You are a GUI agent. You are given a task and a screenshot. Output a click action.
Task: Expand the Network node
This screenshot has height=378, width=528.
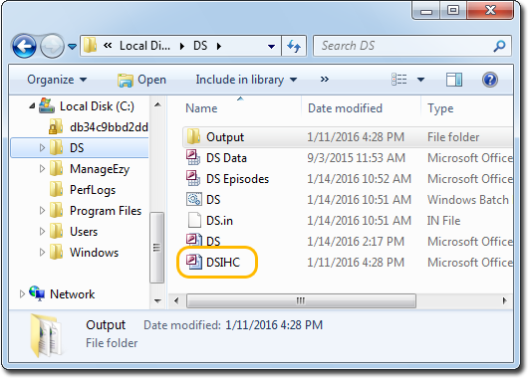pos(22,294)
